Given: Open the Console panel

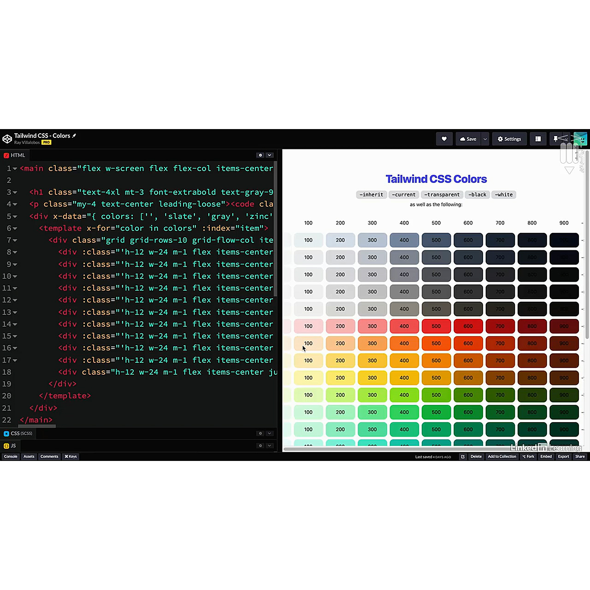Looking at the screenshot, I should pyautogui.click(x=11, y=457).
